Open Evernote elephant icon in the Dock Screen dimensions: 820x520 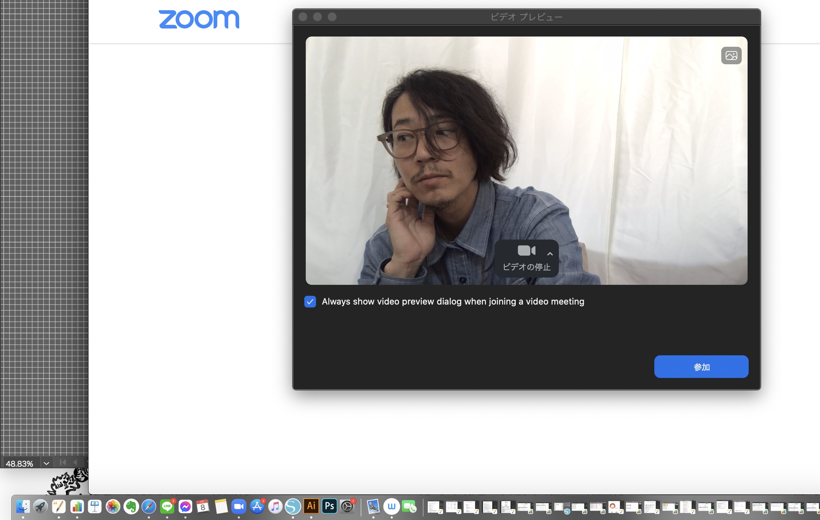pos(131,506)
